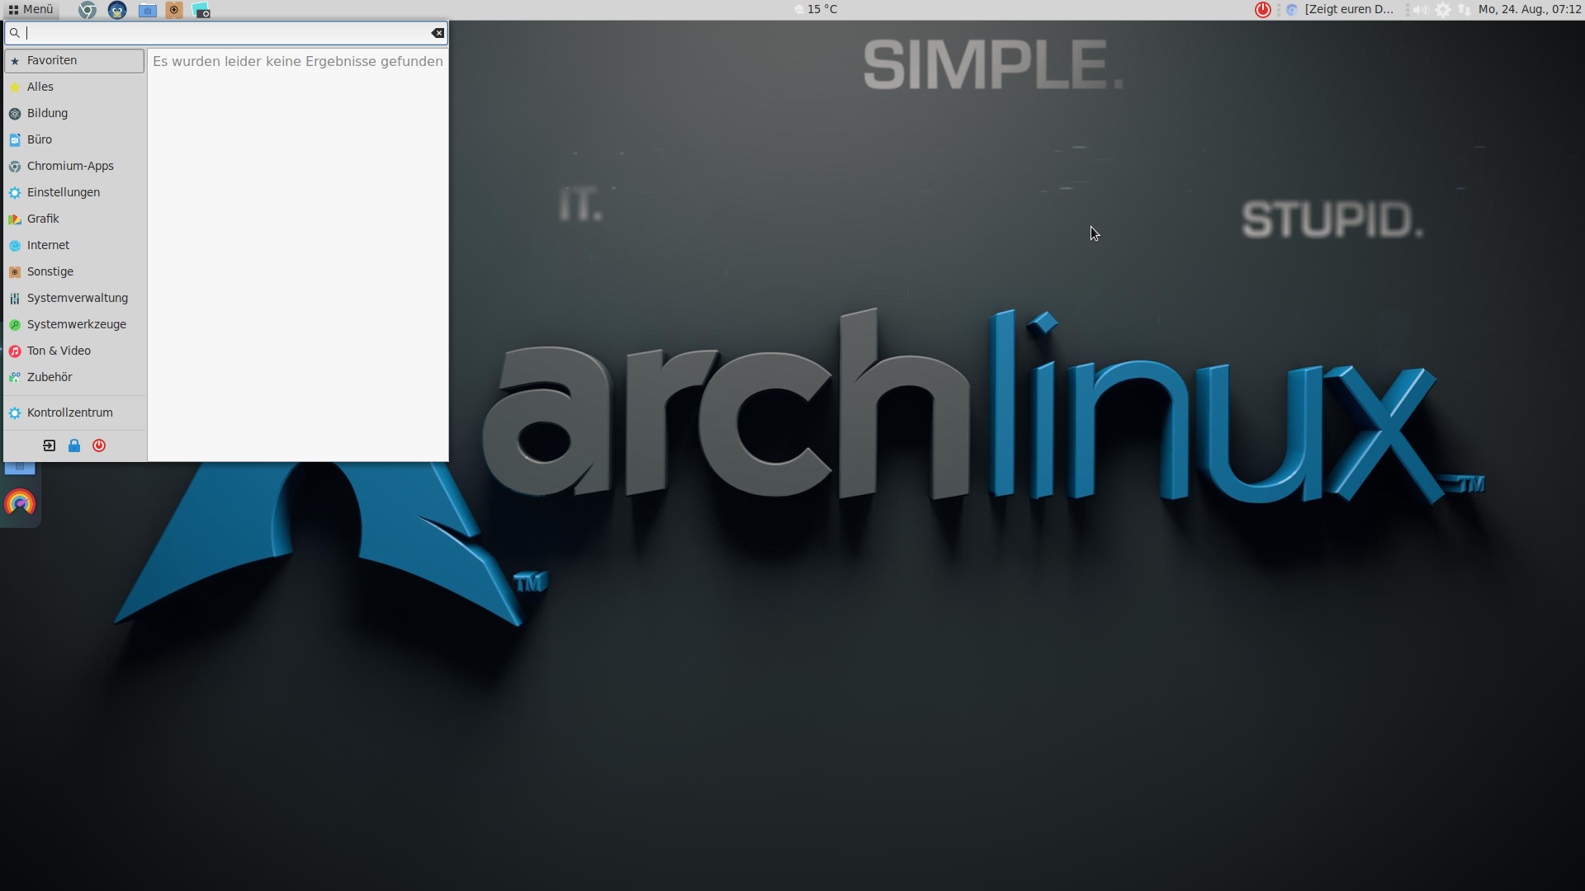This screenshot has width=1585, height=891.
Task: Open the volume control tray icon
Action: pos(1421,10)
